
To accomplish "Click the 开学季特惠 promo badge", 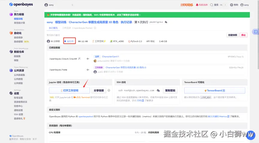I will (x=187, y=5).
